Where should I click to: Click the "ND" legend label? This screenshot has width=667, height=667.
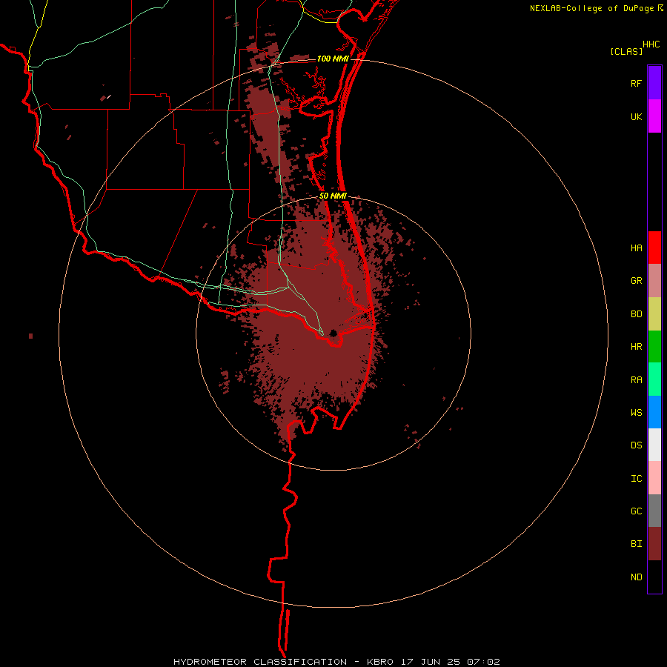pyautogui.click(x=637, y=577)
